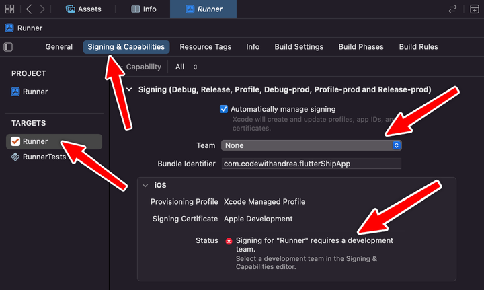Select Runner under PROJECT
This screenshot has width=484, height=290.
(30, 92)
